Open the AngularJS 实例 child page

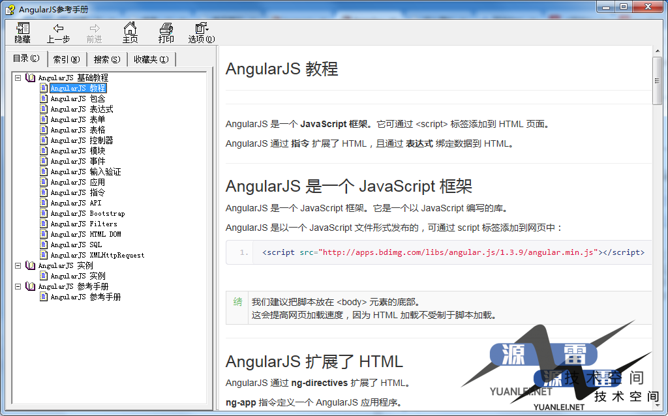[x=78, y=276]
